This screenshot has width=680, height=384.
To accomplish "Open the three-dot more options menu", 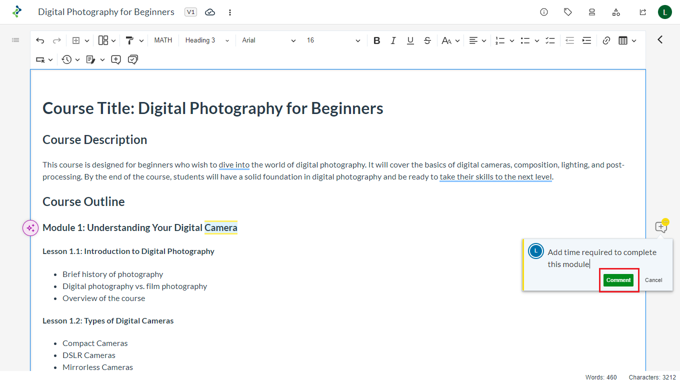I will coord(230,12).
